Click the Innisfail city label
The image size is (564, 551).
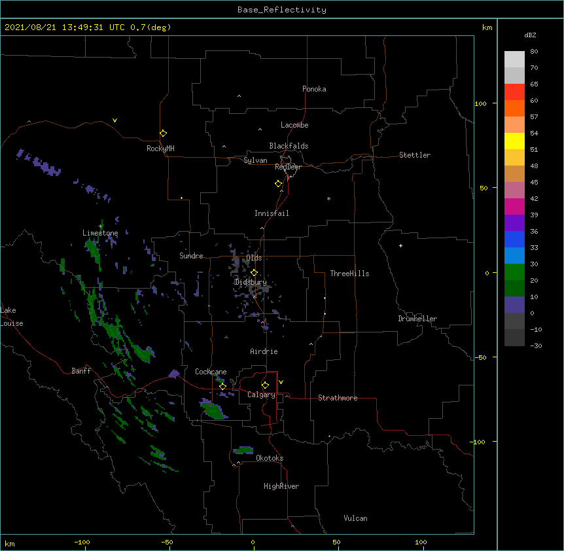coord(272,213)
